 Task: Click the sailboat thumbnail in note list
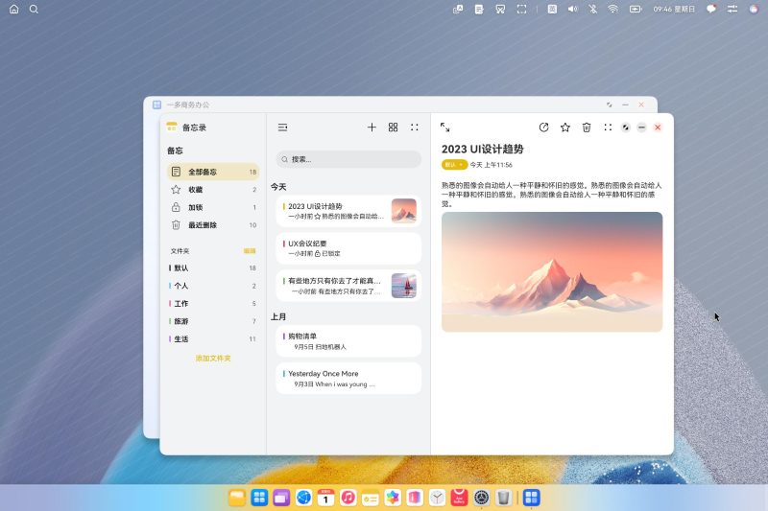point(403,286)
